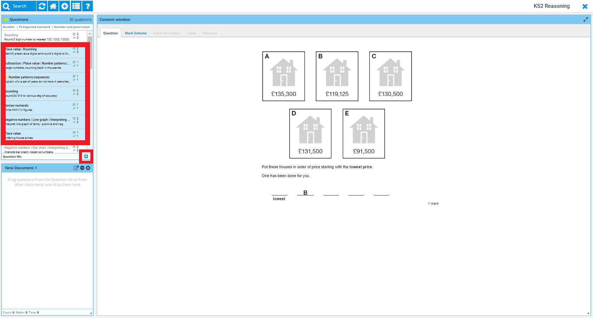
Task: Click the Questions panel filter breadcrumb
Action: point(46,27)
